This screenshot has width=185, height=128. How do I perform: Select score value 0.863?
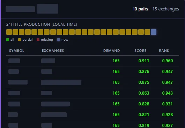point(144,93)
